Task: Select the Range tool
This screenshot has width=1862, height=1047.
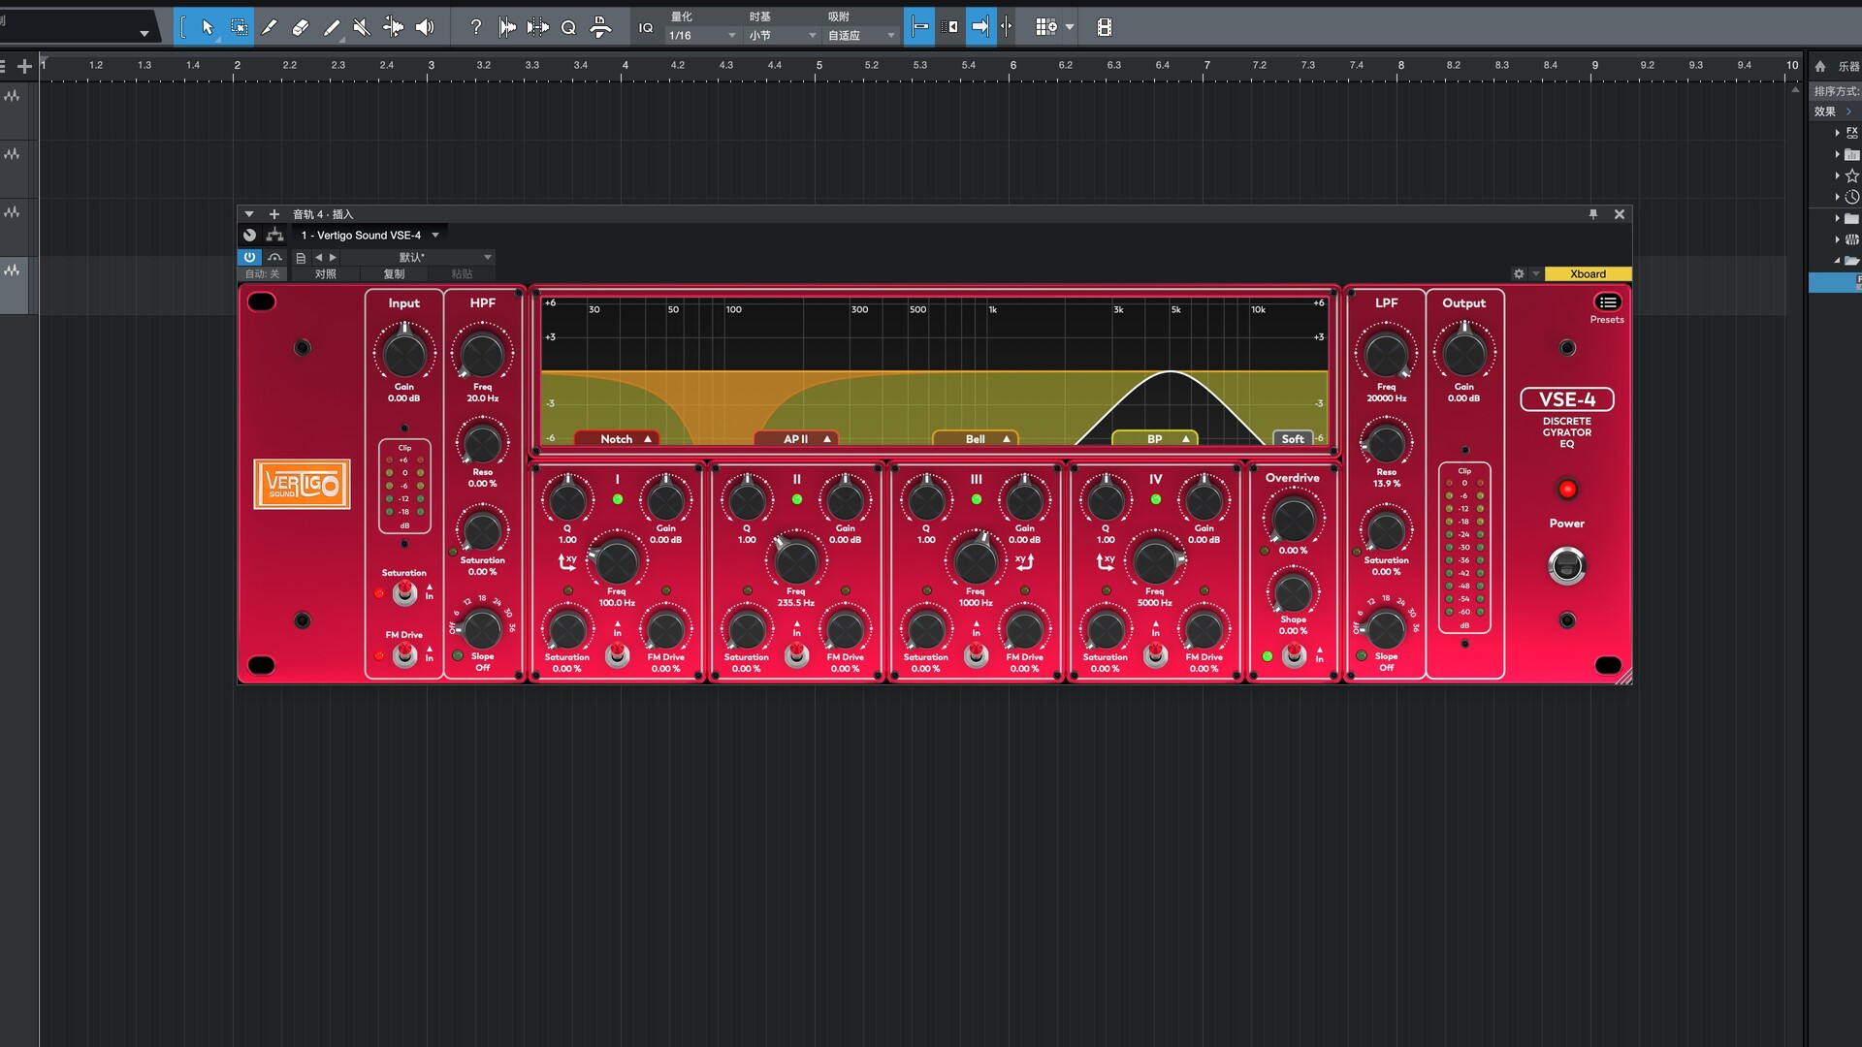Action: click(239, 27)
